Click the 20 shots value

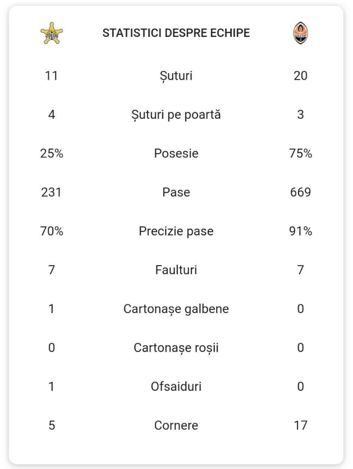[300, 76]
